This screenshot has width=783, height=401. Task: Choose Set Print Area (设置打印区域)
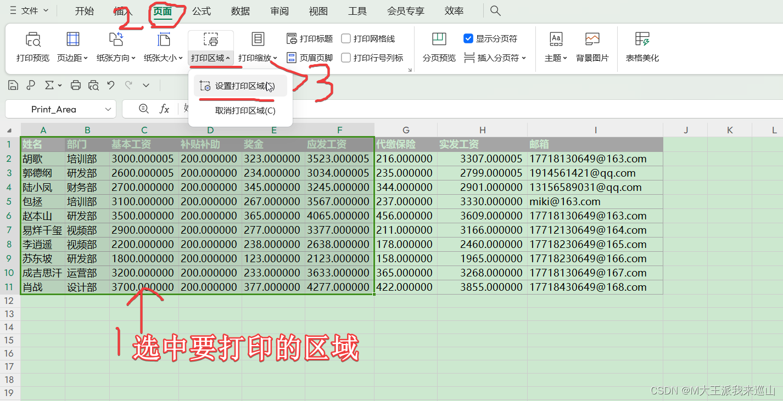pyautogui.click(x=241, y=86)
